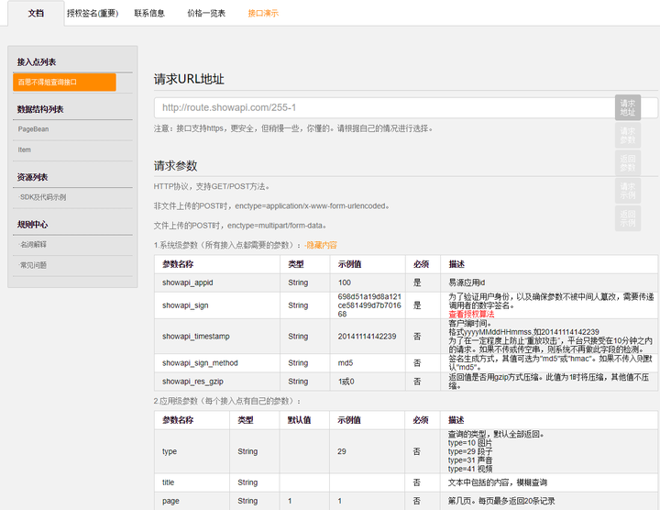Click example value 100 cell
Screen dimensions: 660x510
[368, 283]
